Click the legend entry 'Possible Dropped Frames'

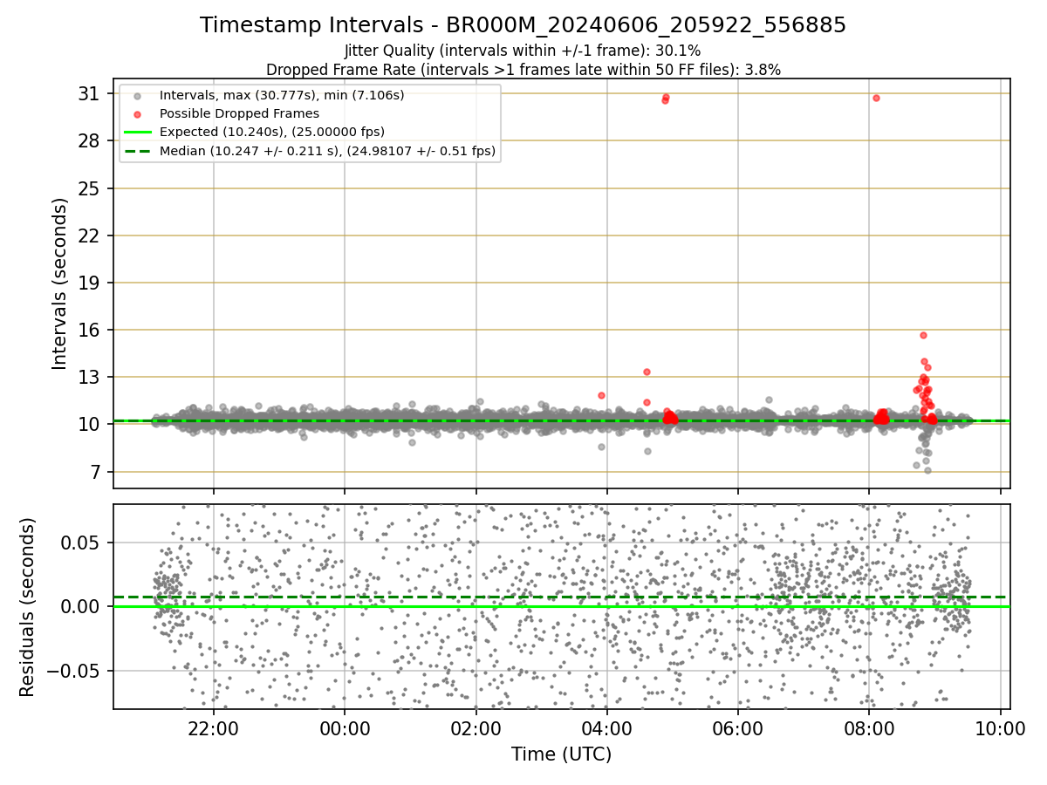pos(239,113)
